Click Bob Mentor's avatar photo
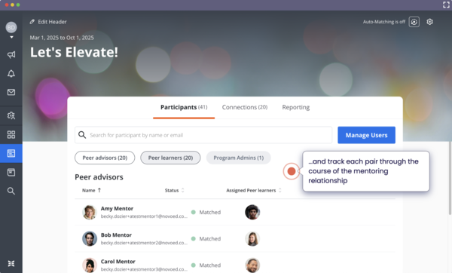 (90, 238)
